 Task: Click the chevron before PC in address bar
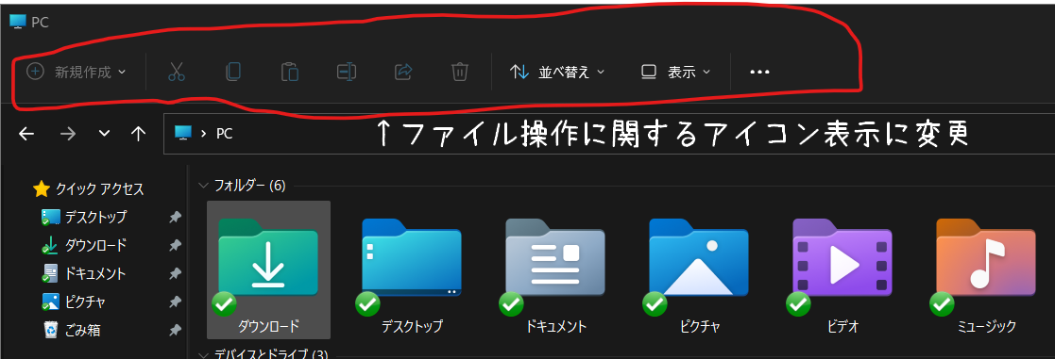(x=203, y=134)
